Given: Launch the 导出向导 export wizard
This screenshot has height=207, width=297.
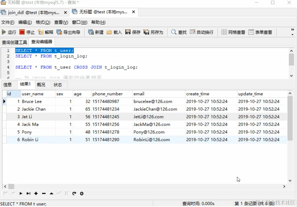Looking at the screenshot, I should pos(68,32).
